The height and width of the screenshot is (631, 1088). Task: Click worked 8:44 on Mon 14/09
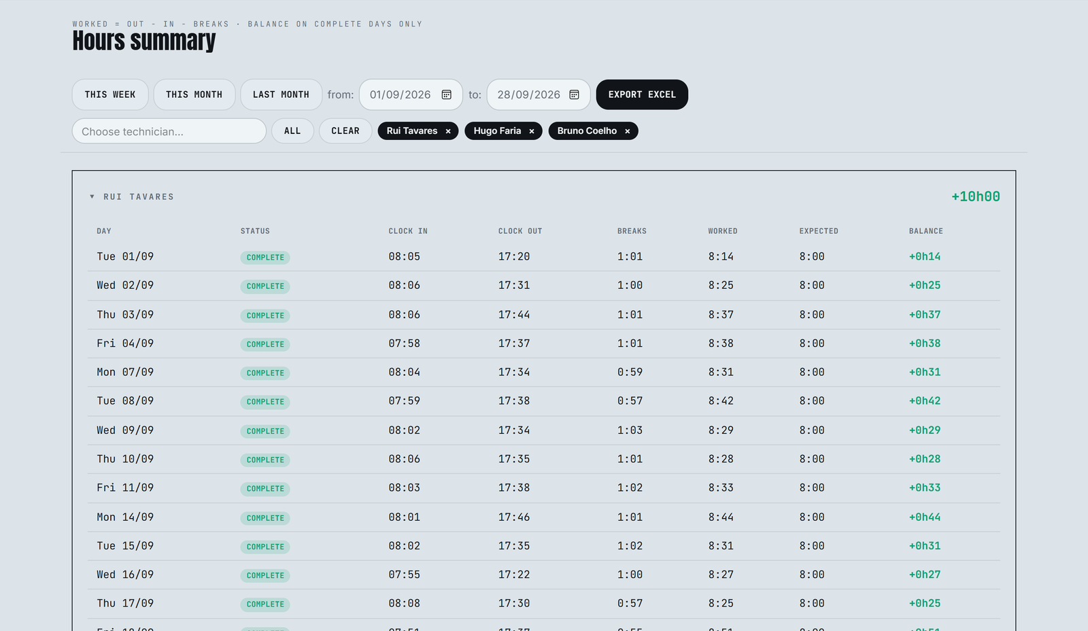tap(721, 517)
